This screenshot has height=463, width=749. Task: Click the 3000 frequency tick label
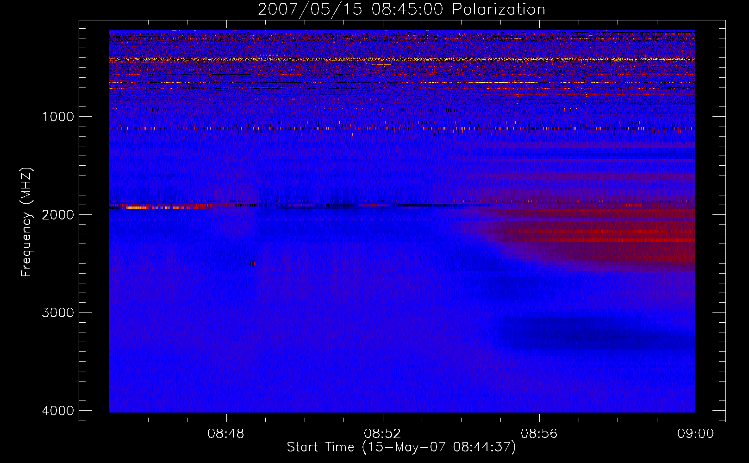tap(58, 312)
